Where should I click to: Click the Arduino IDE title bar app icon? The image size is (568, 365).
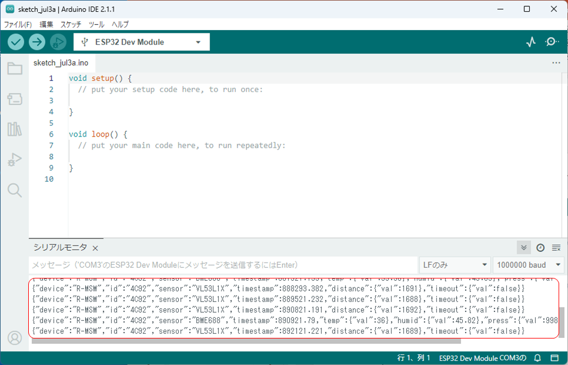point(10,9)
